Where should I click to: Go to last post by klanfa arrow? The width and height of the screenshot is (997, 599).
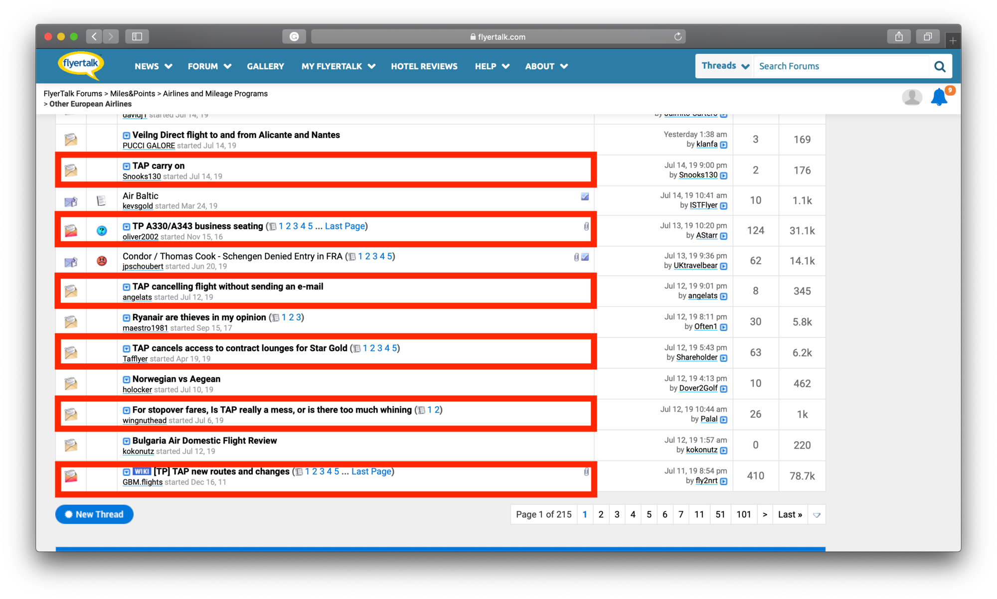point(724,145)
